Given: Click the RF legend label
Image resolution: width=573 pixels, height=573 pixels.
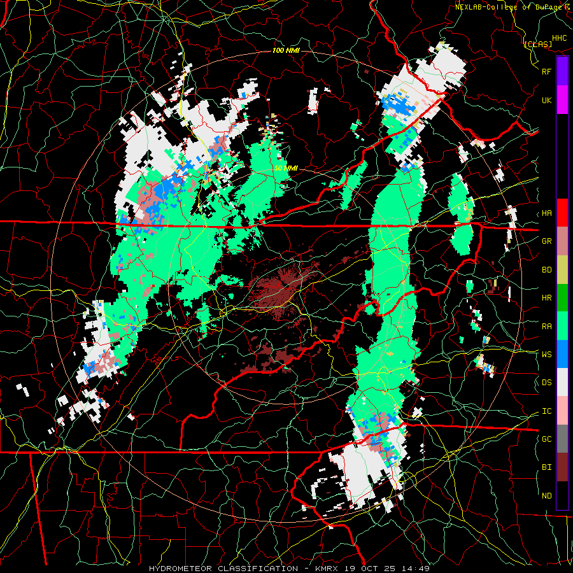Looking at the screenshot, I should pyautogui.click(x=547, y=71).
